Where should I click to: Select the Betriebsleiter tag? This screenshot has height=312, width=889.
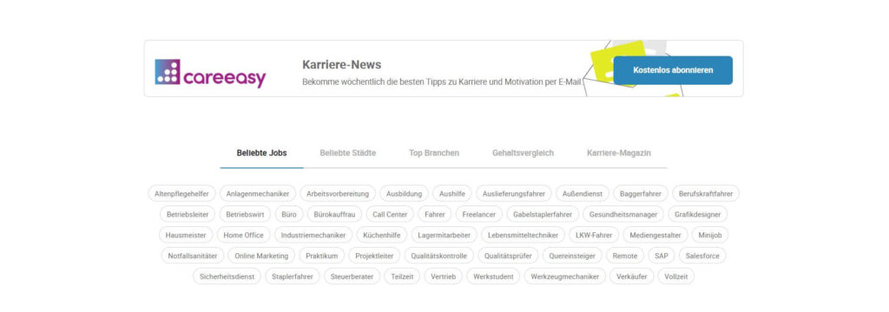click(188, 215)
